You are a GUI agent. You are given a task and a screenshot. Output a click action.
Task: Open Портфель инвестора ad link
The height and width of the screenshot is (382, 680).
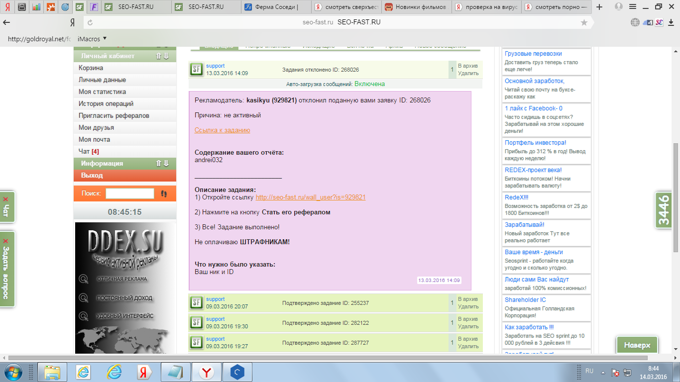point(535,143)
